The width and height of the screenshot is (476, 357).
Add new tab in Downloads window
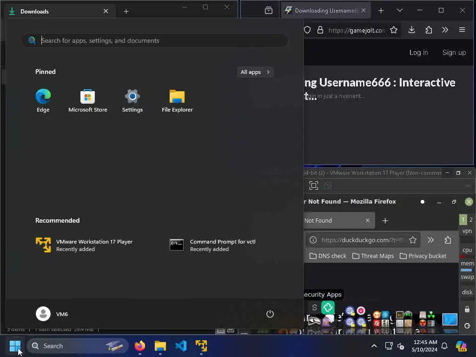pos(126,12)
